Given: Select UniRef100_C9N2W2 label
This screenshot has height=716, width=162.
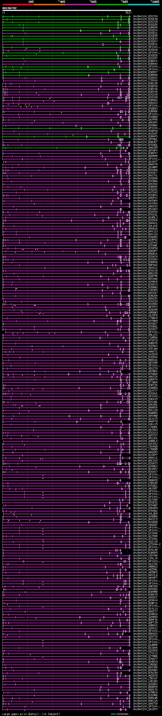Looking at the screenshot, I should [145, 664].
